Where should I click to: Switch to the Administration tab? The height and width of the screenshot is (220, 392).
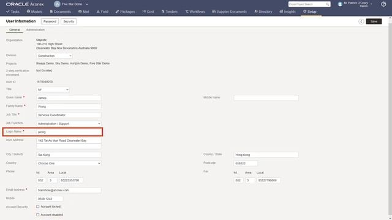36,30
